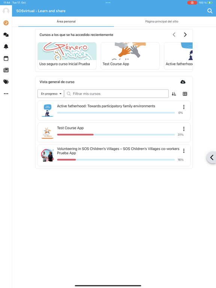Switch to Área personal tab

point(66,21)
